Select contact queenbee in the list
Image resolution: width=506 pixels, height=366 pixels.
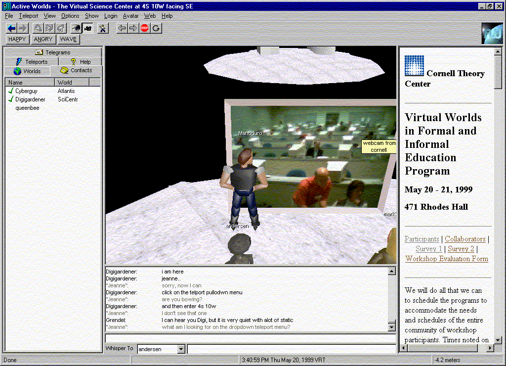(28, 108)
